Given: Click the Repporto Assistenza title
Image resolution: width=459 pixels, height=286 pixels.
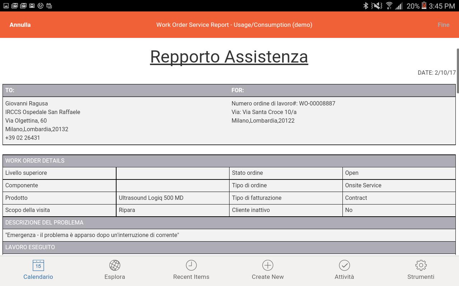Looking at the screenshot, I should click(229, 56).
